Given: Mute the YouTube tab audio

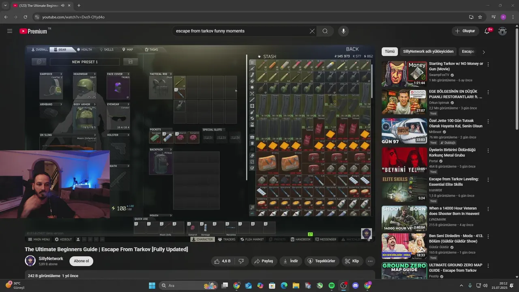Looking at the screenshot, I should tap(62, 6).
